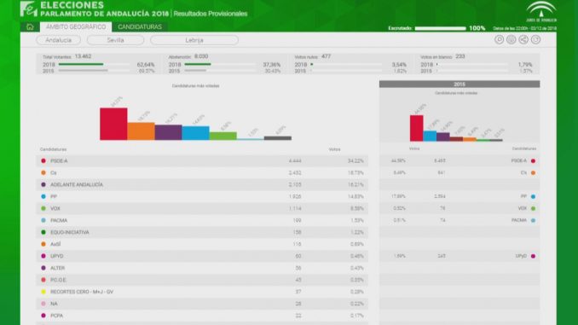The height and width of the screenshot is (325, 578).
Task: Click the PSOE-A dot in the 2015 panel
Action: (533, 161)
